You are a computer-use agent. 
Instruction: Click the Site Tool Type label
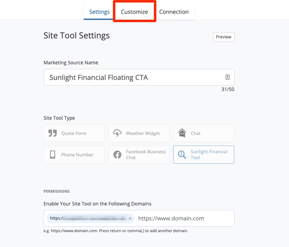(59, 118)
